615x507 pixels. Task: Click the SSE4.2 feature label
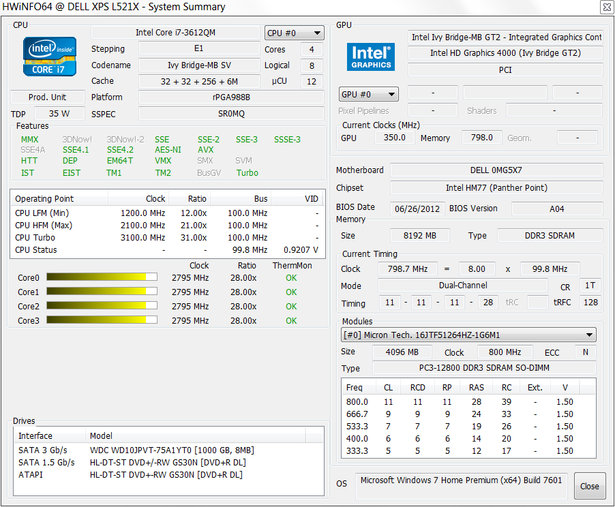coord(120,150)
